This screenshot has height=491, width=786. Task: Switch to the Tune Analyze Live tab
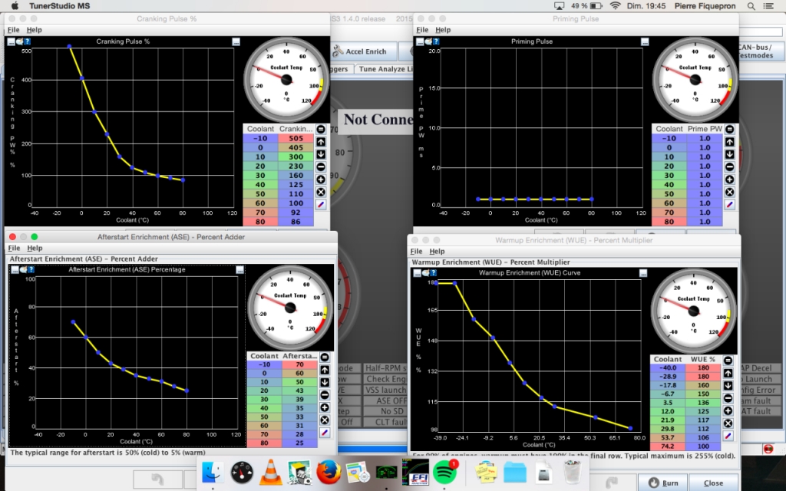click(384, 69)
